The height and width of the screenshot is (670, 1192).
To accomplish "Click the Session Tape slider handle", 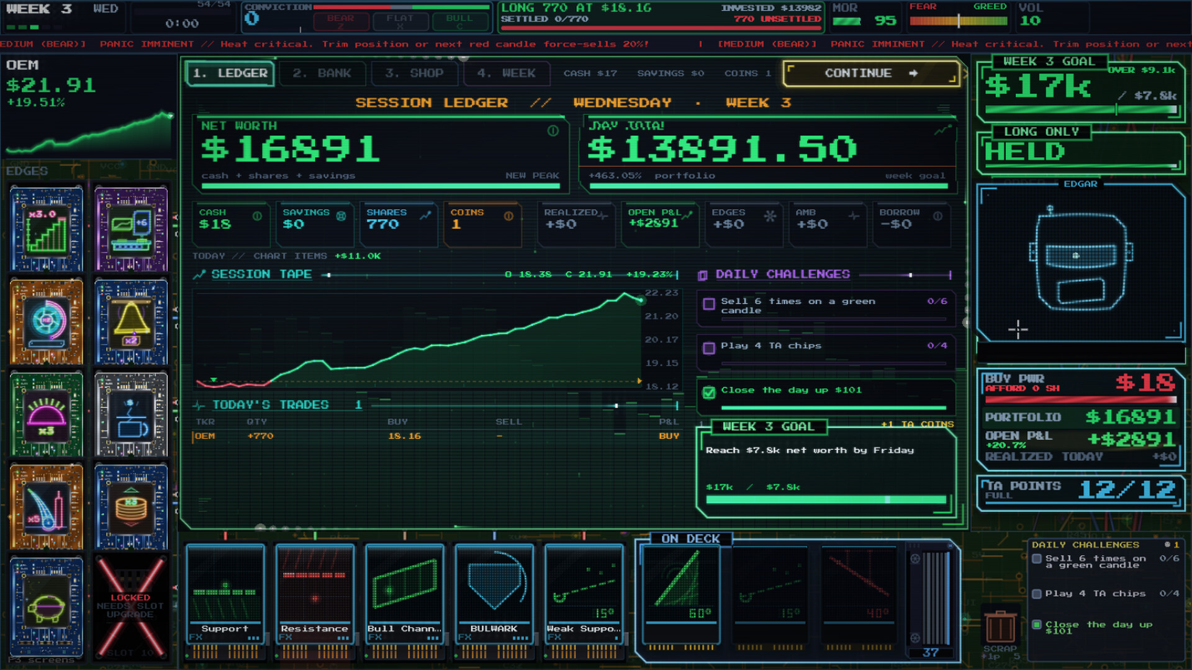I will (x=329, y=275).
